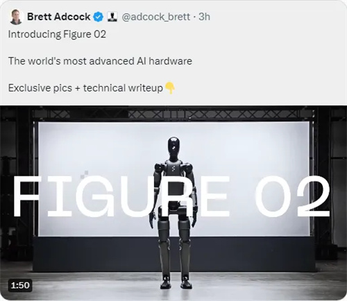Click the 'Introducing Figure 02' text line
The image size is (347, 301).
pyautogui.click(x=57, y=35)
